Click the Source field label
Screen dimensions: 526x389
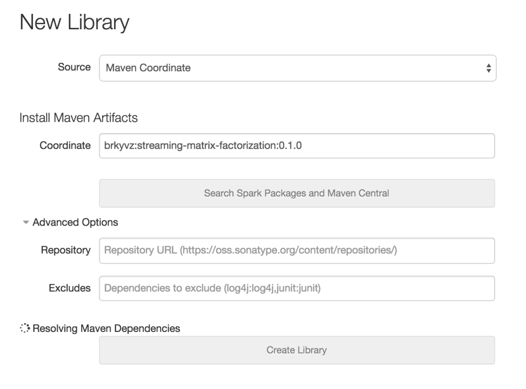coord(74,67)
